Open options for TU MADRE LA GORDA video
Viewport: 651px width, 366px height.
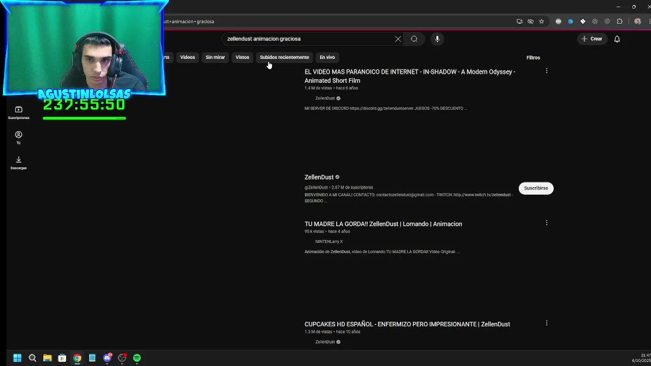pyautogui.click(x=547, y=223)
